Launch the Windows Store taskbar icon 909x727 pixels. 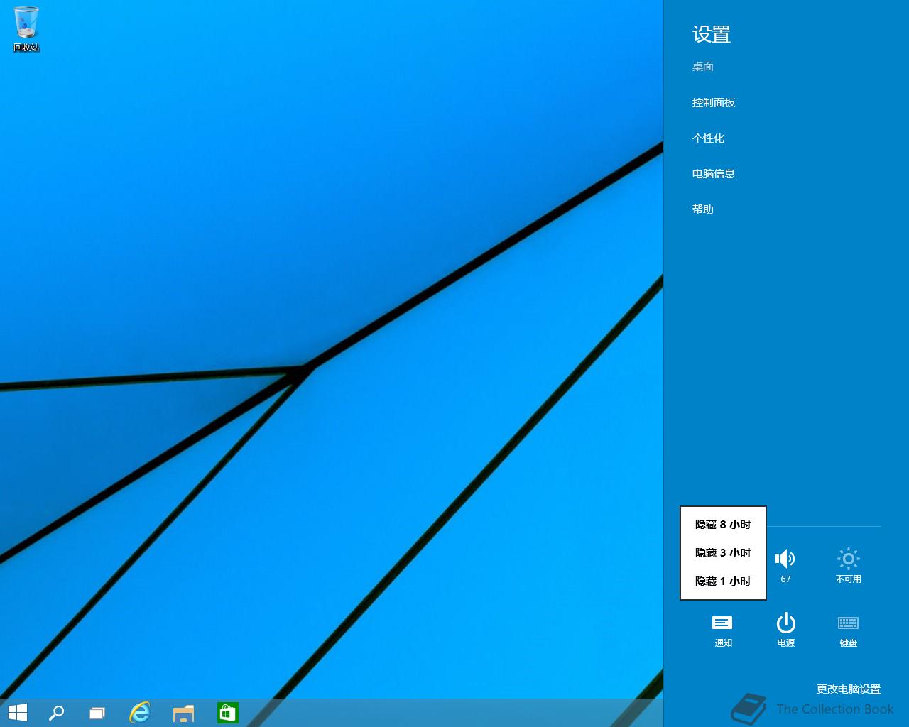[x=227, y=713]
